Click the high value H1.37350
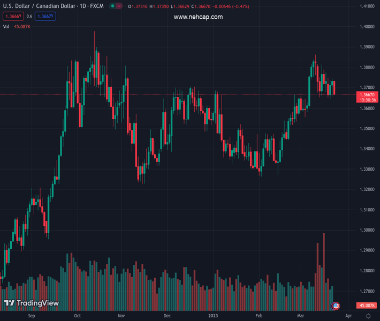The width and height of the screenshot is (380, 321). coord(159,6)
